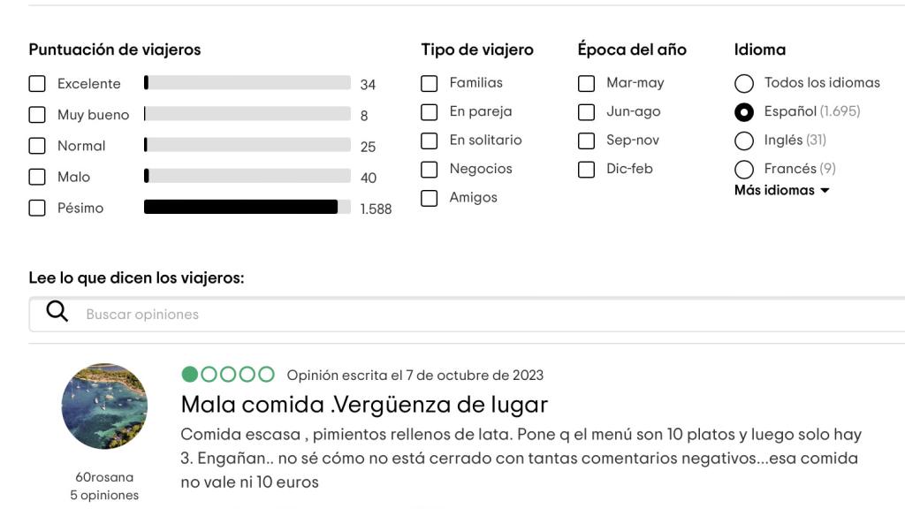Click the Pésimo rating bar
Image resolution: width=905 pixels, height=509 pixels.
(x=240, y=207)
